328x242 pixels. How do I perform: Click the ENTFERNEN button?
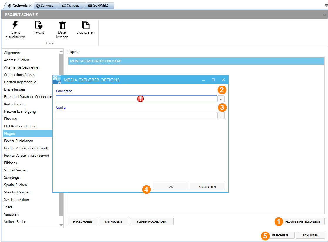113,221
